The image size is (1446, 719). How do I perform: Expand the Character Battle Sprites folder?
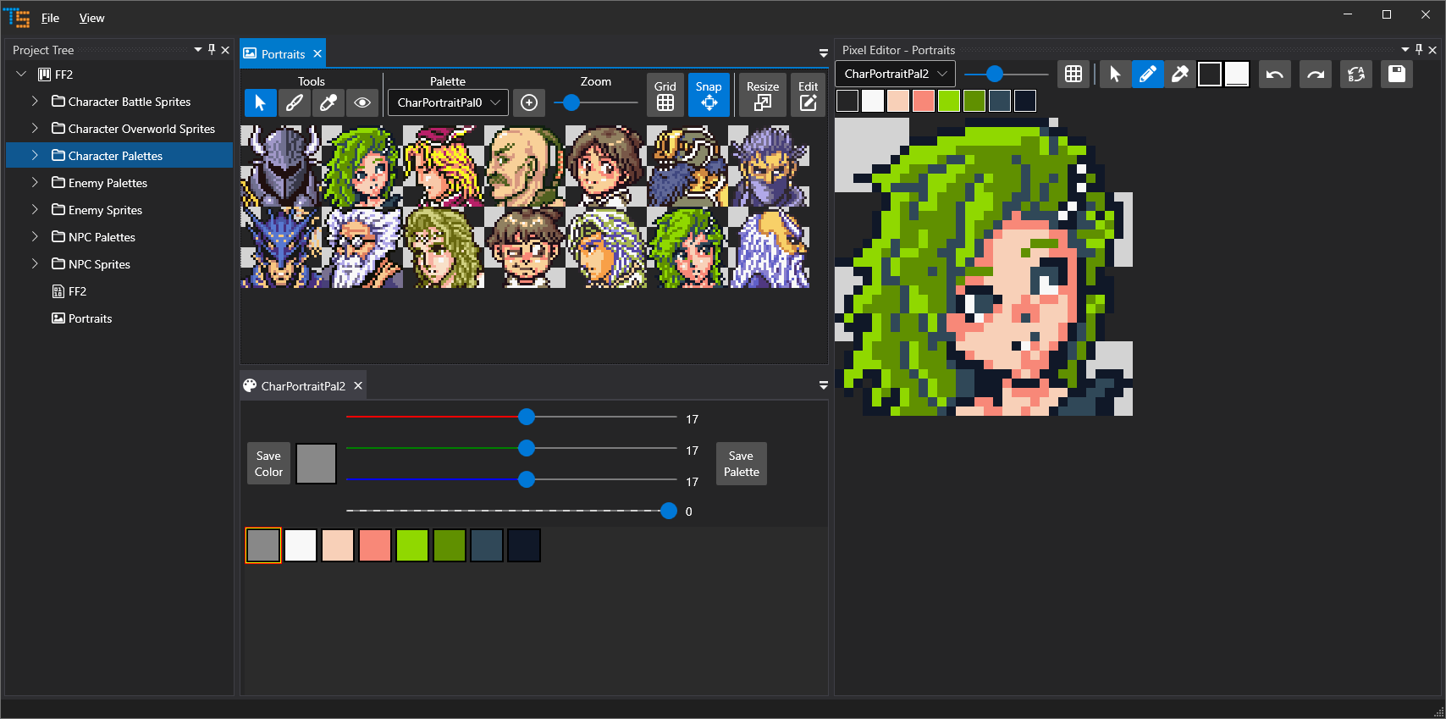pyautogui.click(x=35, y=102)
